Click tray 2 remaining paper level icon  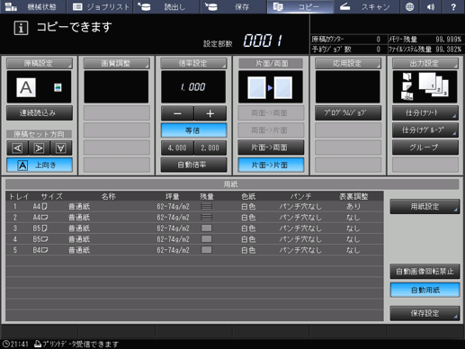tap(206, 217)
